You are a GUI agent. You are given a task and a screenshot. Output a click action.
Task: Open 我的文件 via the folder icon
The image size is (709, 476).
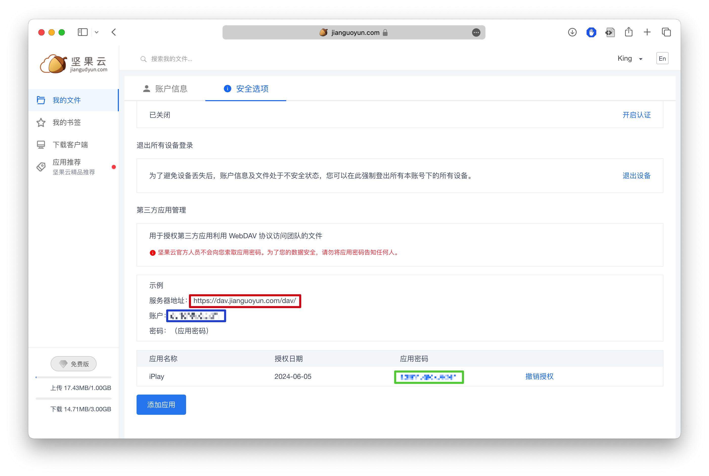click(x=41, y=100)
